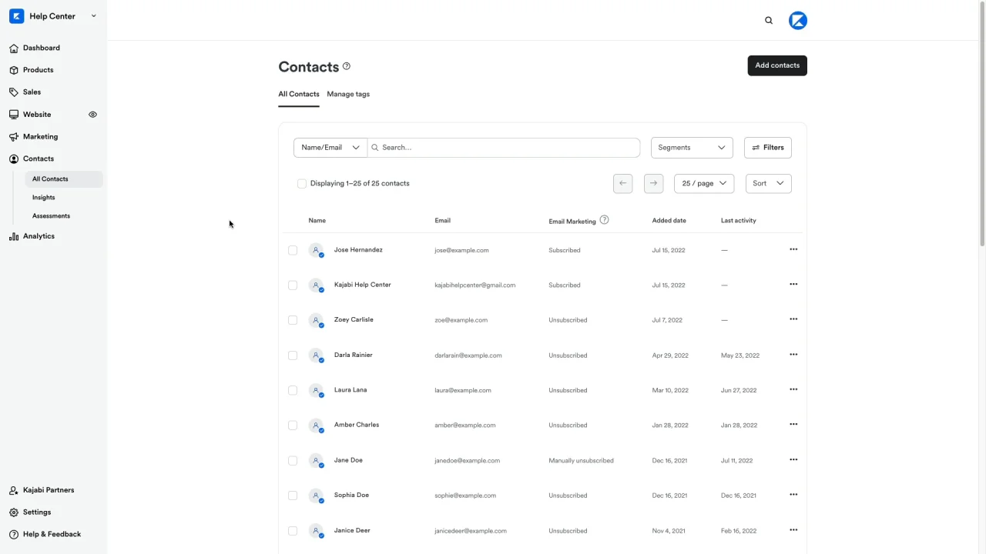Open actions menu for Kajabi Help Center row
This screenshot has width=986, height=554.
(793, 285)
